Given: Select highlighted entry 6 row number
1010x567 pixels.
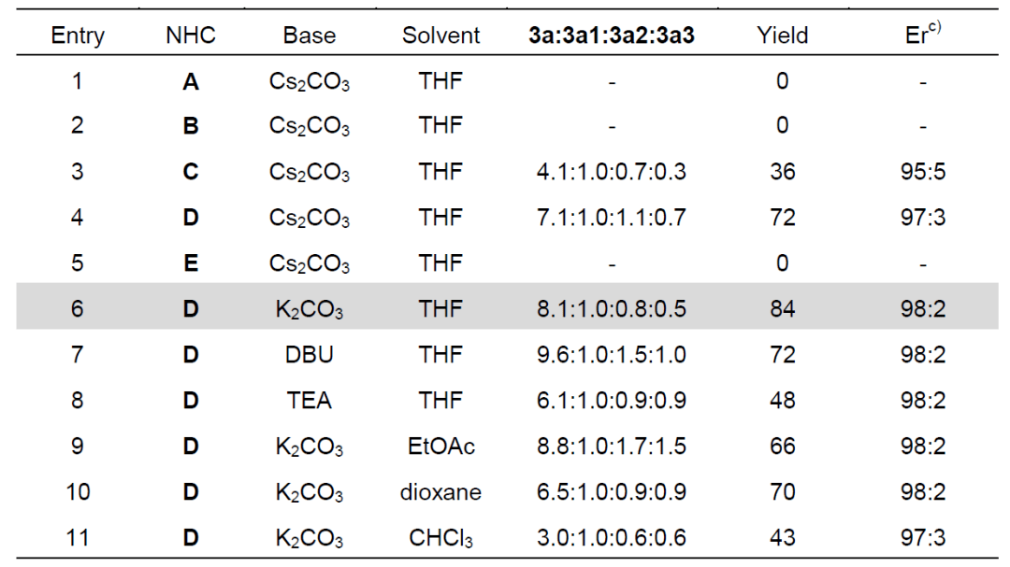Looking at the screenshot, I should click(x=78, y=308).
